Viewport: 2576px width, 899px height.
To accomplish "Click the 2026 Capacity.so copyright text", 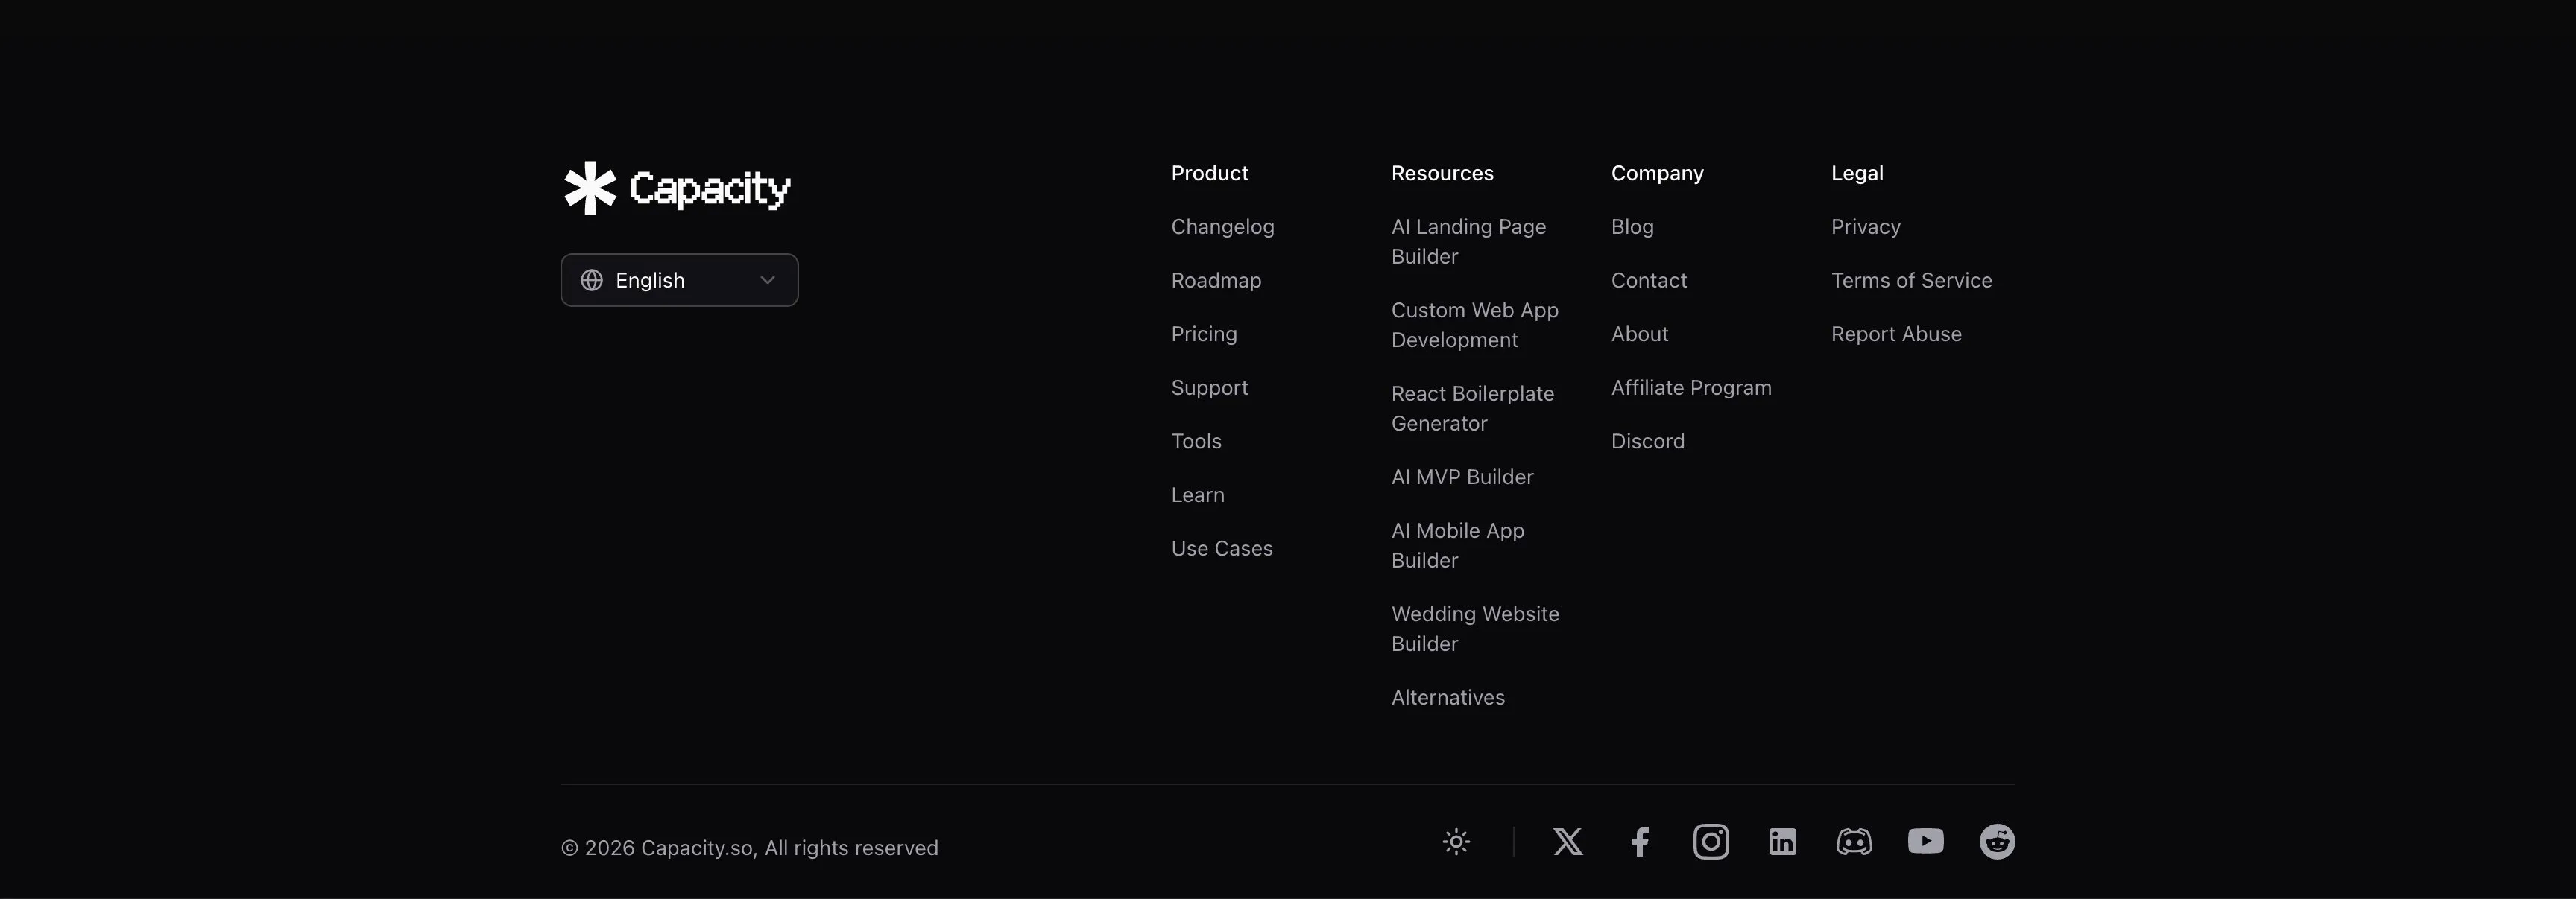I will click(x=749, y=848).
